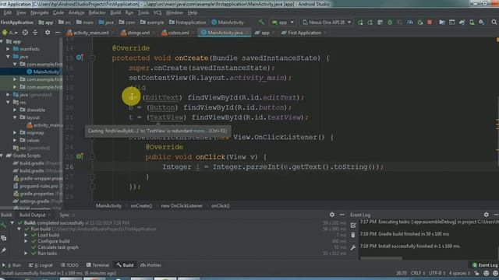The width and height of the screenshot is (499, 280).
Task: Collapse the Gradle Scripts node
Action: click(x=2, y=156)
